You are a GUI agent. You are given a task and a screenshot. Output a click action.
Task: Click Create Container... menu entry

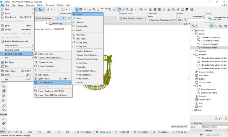coord(53,62)
